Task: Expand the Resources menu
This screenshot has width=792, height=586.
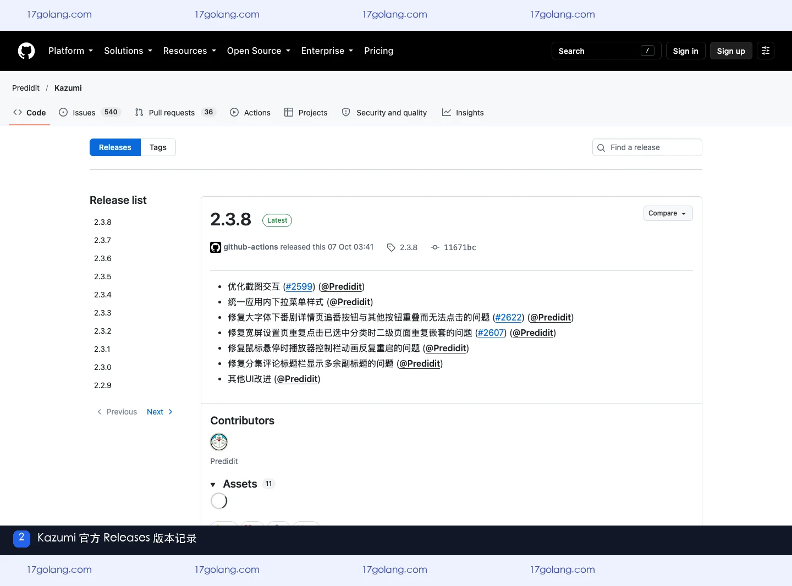Action: click(x=190, y=51)
